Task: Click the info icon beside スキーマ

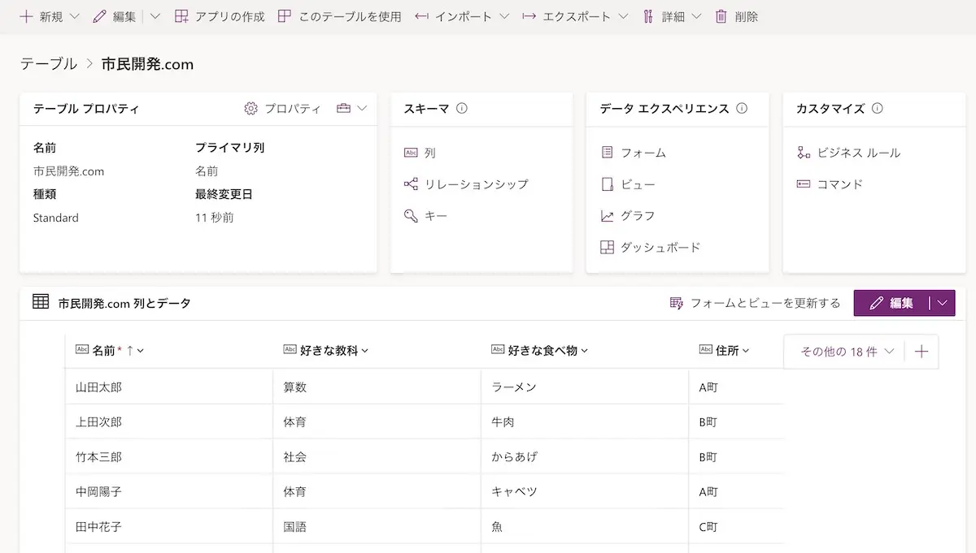Action: 462,109
